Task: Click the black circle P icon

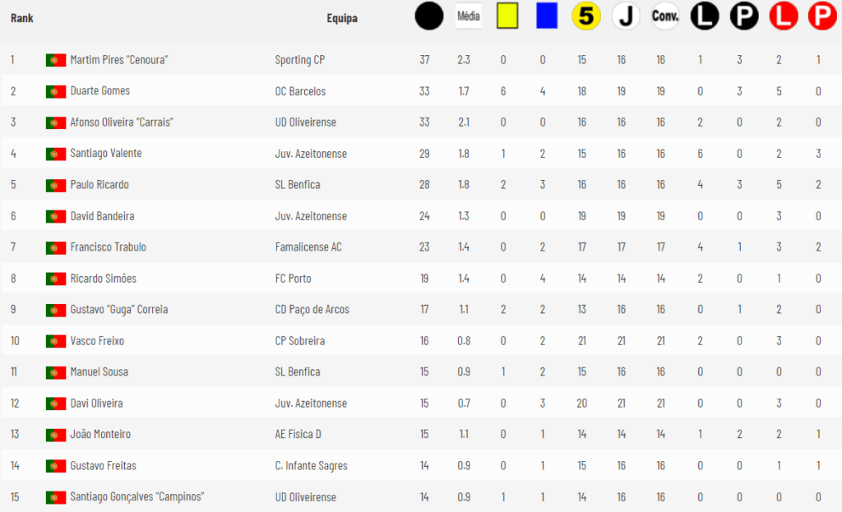Action: coord(743,16)
